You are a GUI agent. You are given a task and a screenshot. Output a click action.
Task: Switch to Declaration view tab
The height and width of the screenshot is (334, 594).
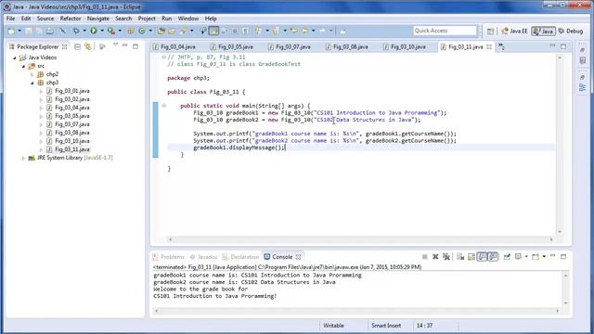241,257
